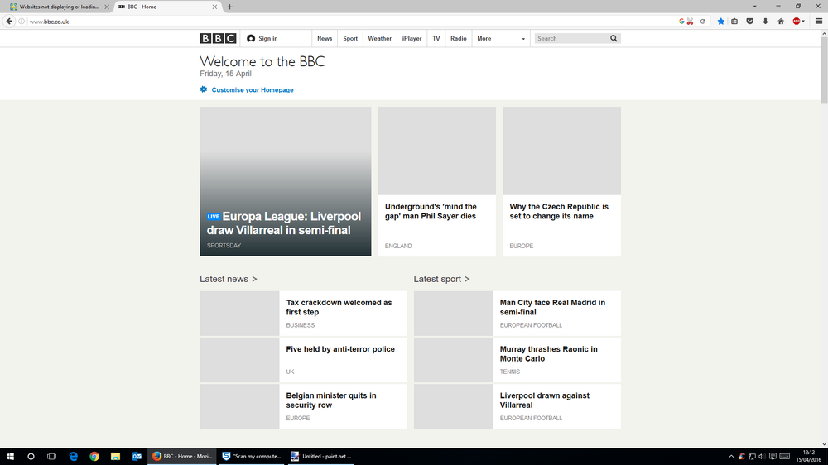The image size is (828, 465).
Task: Click the network tray icon
Action: pyautogui.click(x=752, y=457)
